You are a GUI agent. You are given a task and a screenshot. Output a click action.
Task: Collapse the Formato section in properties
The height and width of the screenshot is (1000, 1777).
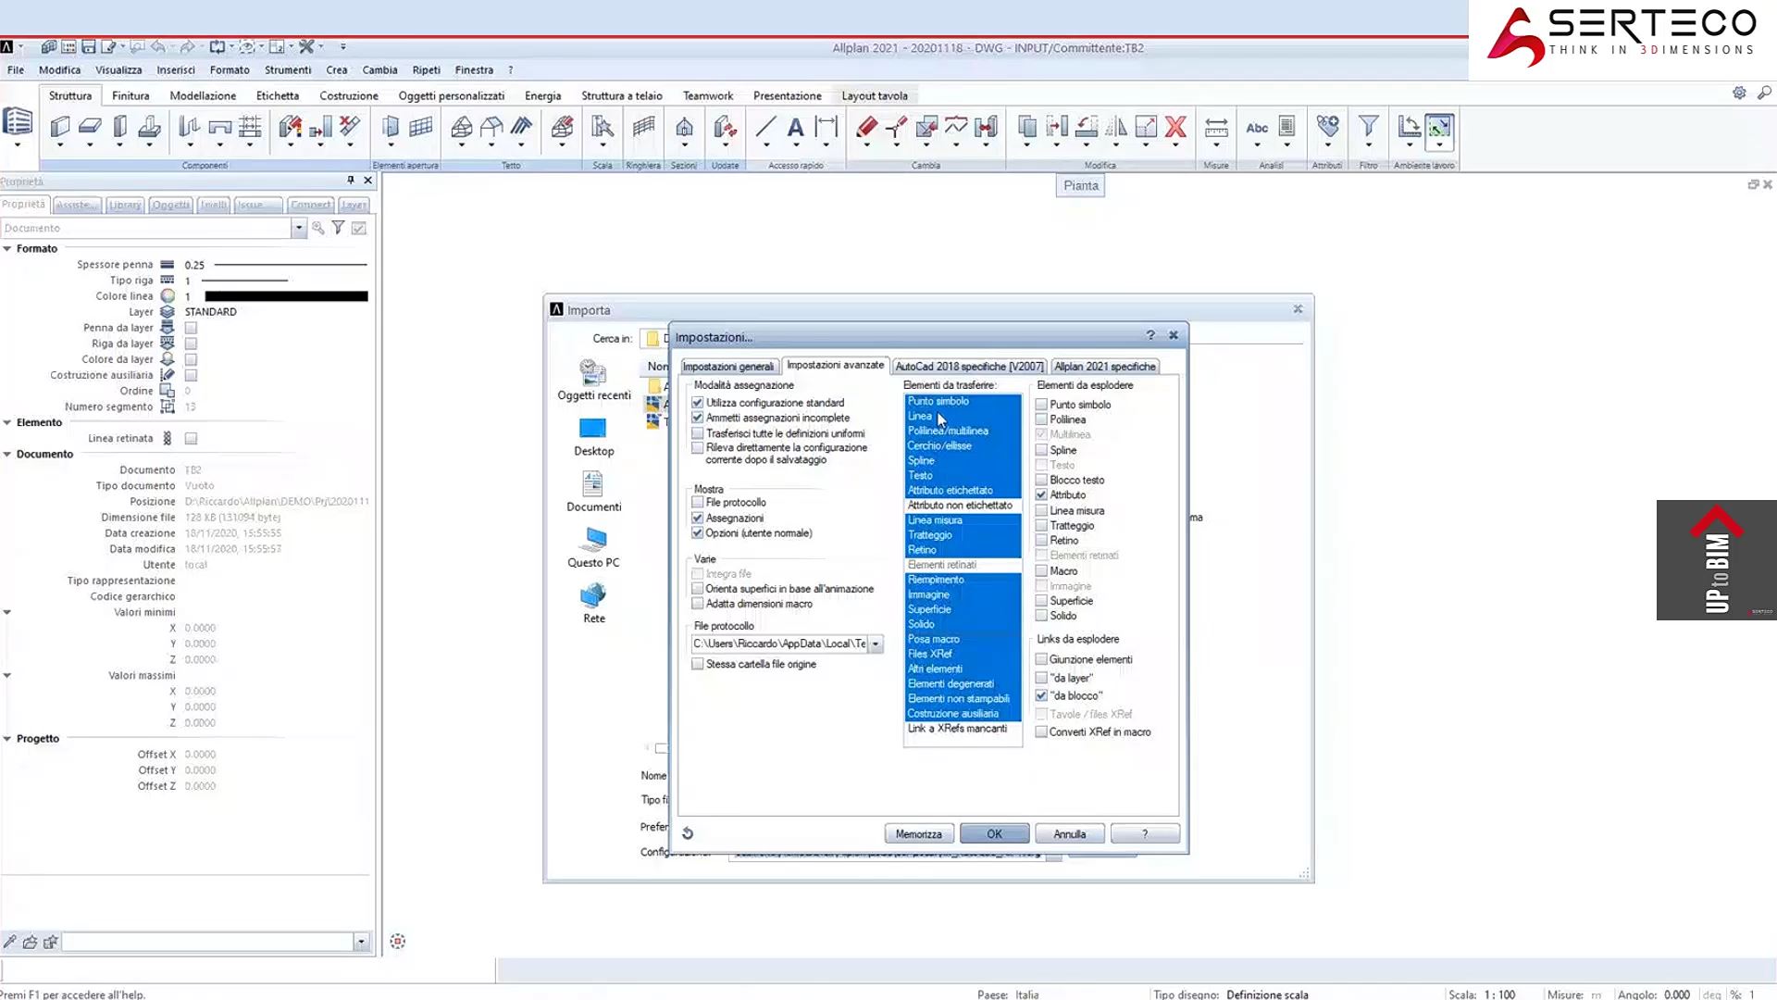point(7,249)
